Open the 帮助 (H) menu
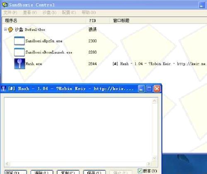Viewport: 207px width, 174px height. tap(89, 12)
